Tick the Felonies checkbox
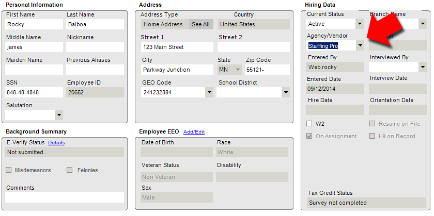 pyautogui.click(x=69, y=170)
